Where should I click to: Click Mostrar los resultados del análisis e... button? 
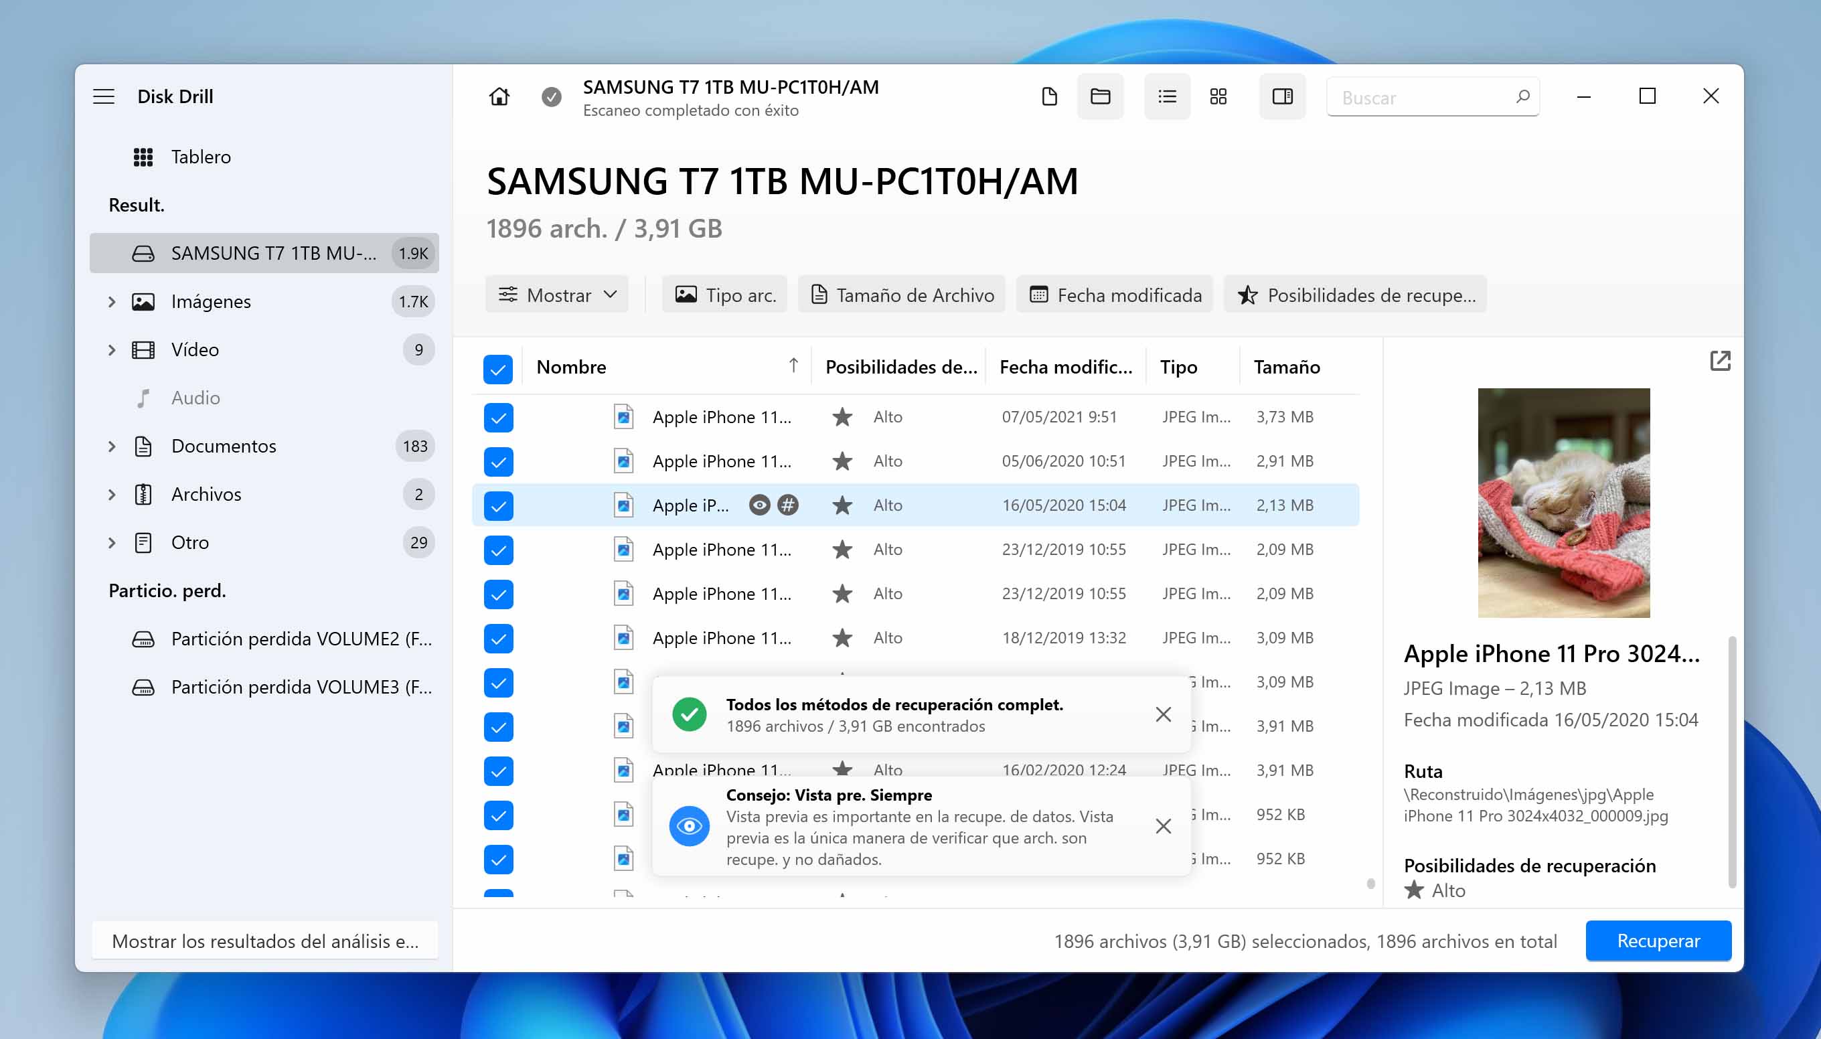pos(264,941)
